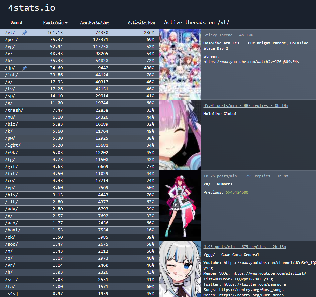Click the 161.13 posts/min value for /vt/
This screenshot has width=316, height=297.
coord(55,33)
